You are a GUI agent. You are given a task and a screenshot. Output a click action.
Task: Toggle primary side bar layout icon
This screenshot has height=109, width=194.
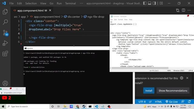(145, 3)
